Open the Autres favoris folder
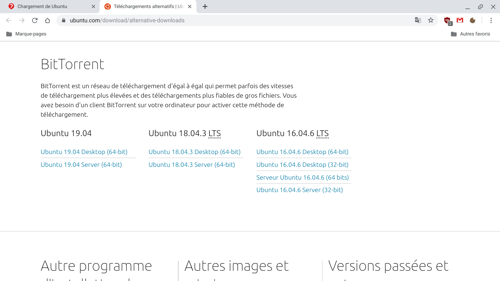The image size is (500, 281). point(470,34)
